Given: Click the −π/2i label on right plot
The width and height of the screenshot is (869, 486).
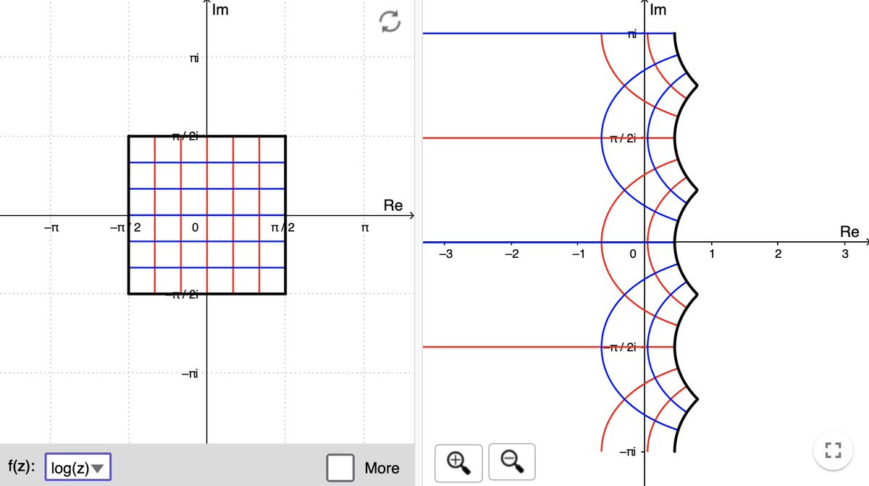Looking at the screenshot, I should pos(619,348).
